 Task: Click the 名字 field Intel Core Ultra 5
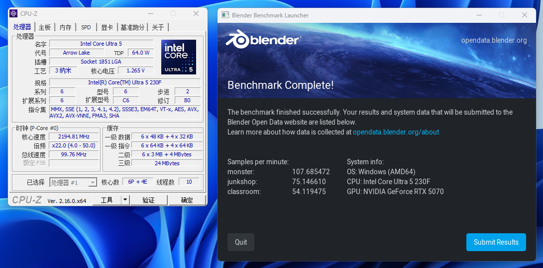click(x=101, y=44)
